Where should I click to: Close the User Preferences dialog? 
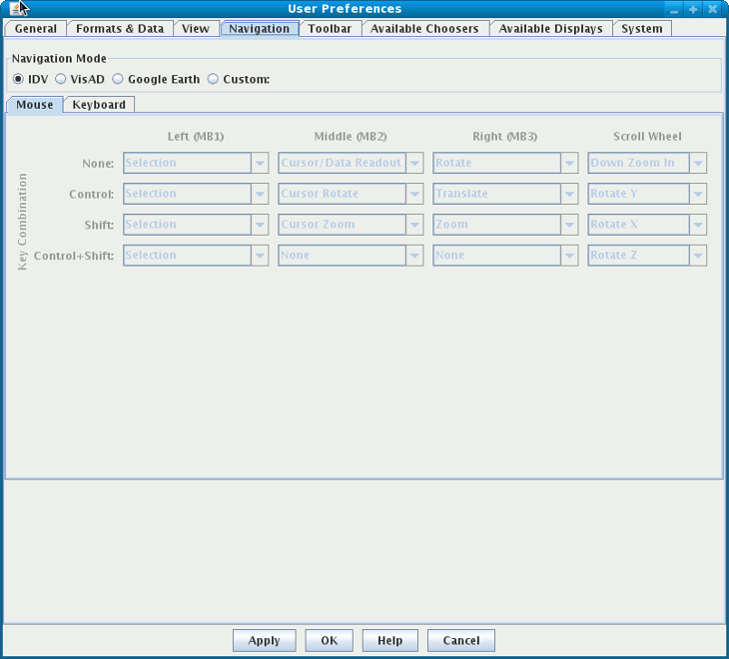(x=712, y=9)
